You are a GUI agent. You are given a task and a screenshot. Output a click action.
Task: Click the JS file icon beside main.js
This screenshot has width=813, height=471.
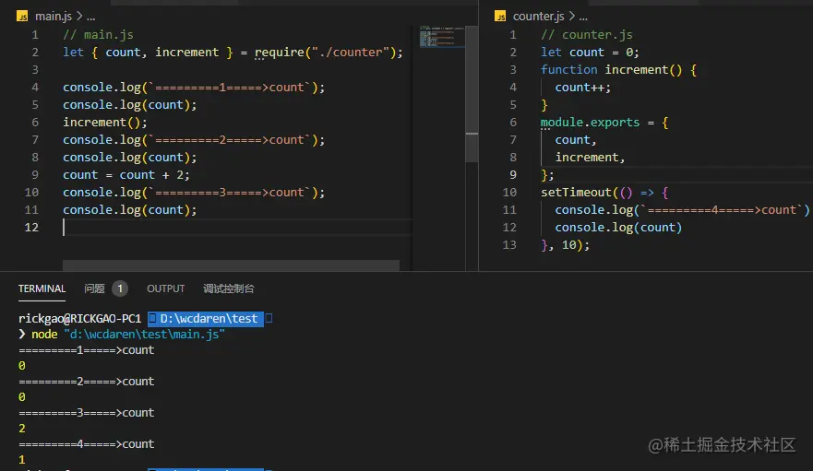22,17
